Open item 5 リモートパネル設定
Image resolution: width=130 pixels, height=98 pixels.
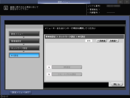pos(67,74)
